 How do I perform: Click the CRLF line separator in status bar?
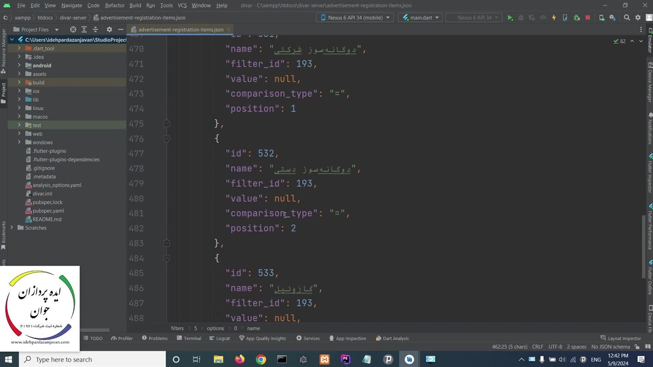[x=537, y=347]
